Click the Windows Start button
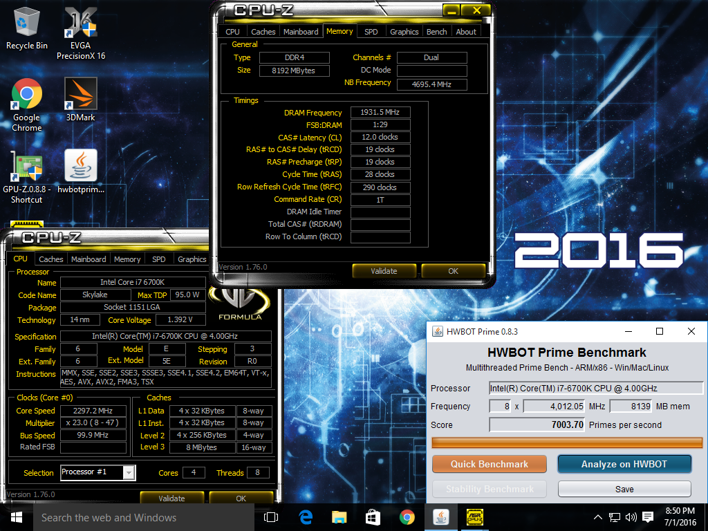 coord(17,517)
